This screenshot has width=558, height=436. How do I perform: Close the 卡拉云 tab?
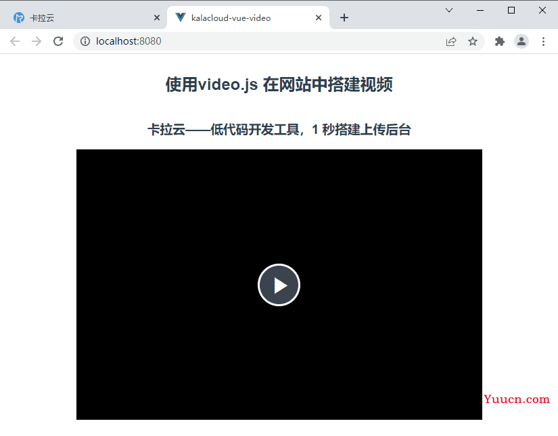(x=157, y=18)
